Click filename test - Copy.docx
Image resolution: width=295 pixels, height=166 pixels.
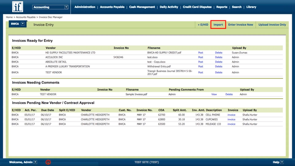156,62
